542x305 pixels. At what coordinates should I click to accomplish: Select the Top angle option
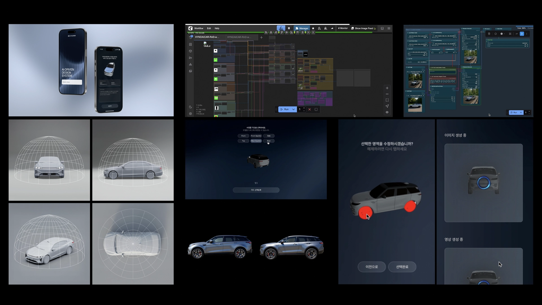point(243,141)
